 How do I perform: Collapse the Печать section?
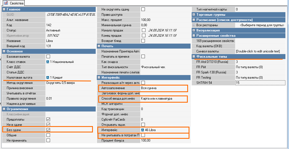[x=99, y=46]
